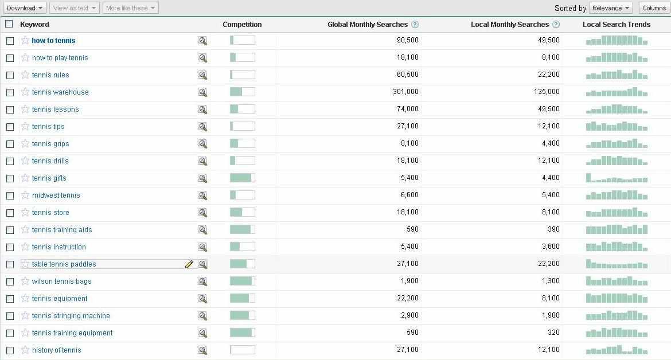
Task: Sort by the Competition column header
Action: (x=242, y=25)
